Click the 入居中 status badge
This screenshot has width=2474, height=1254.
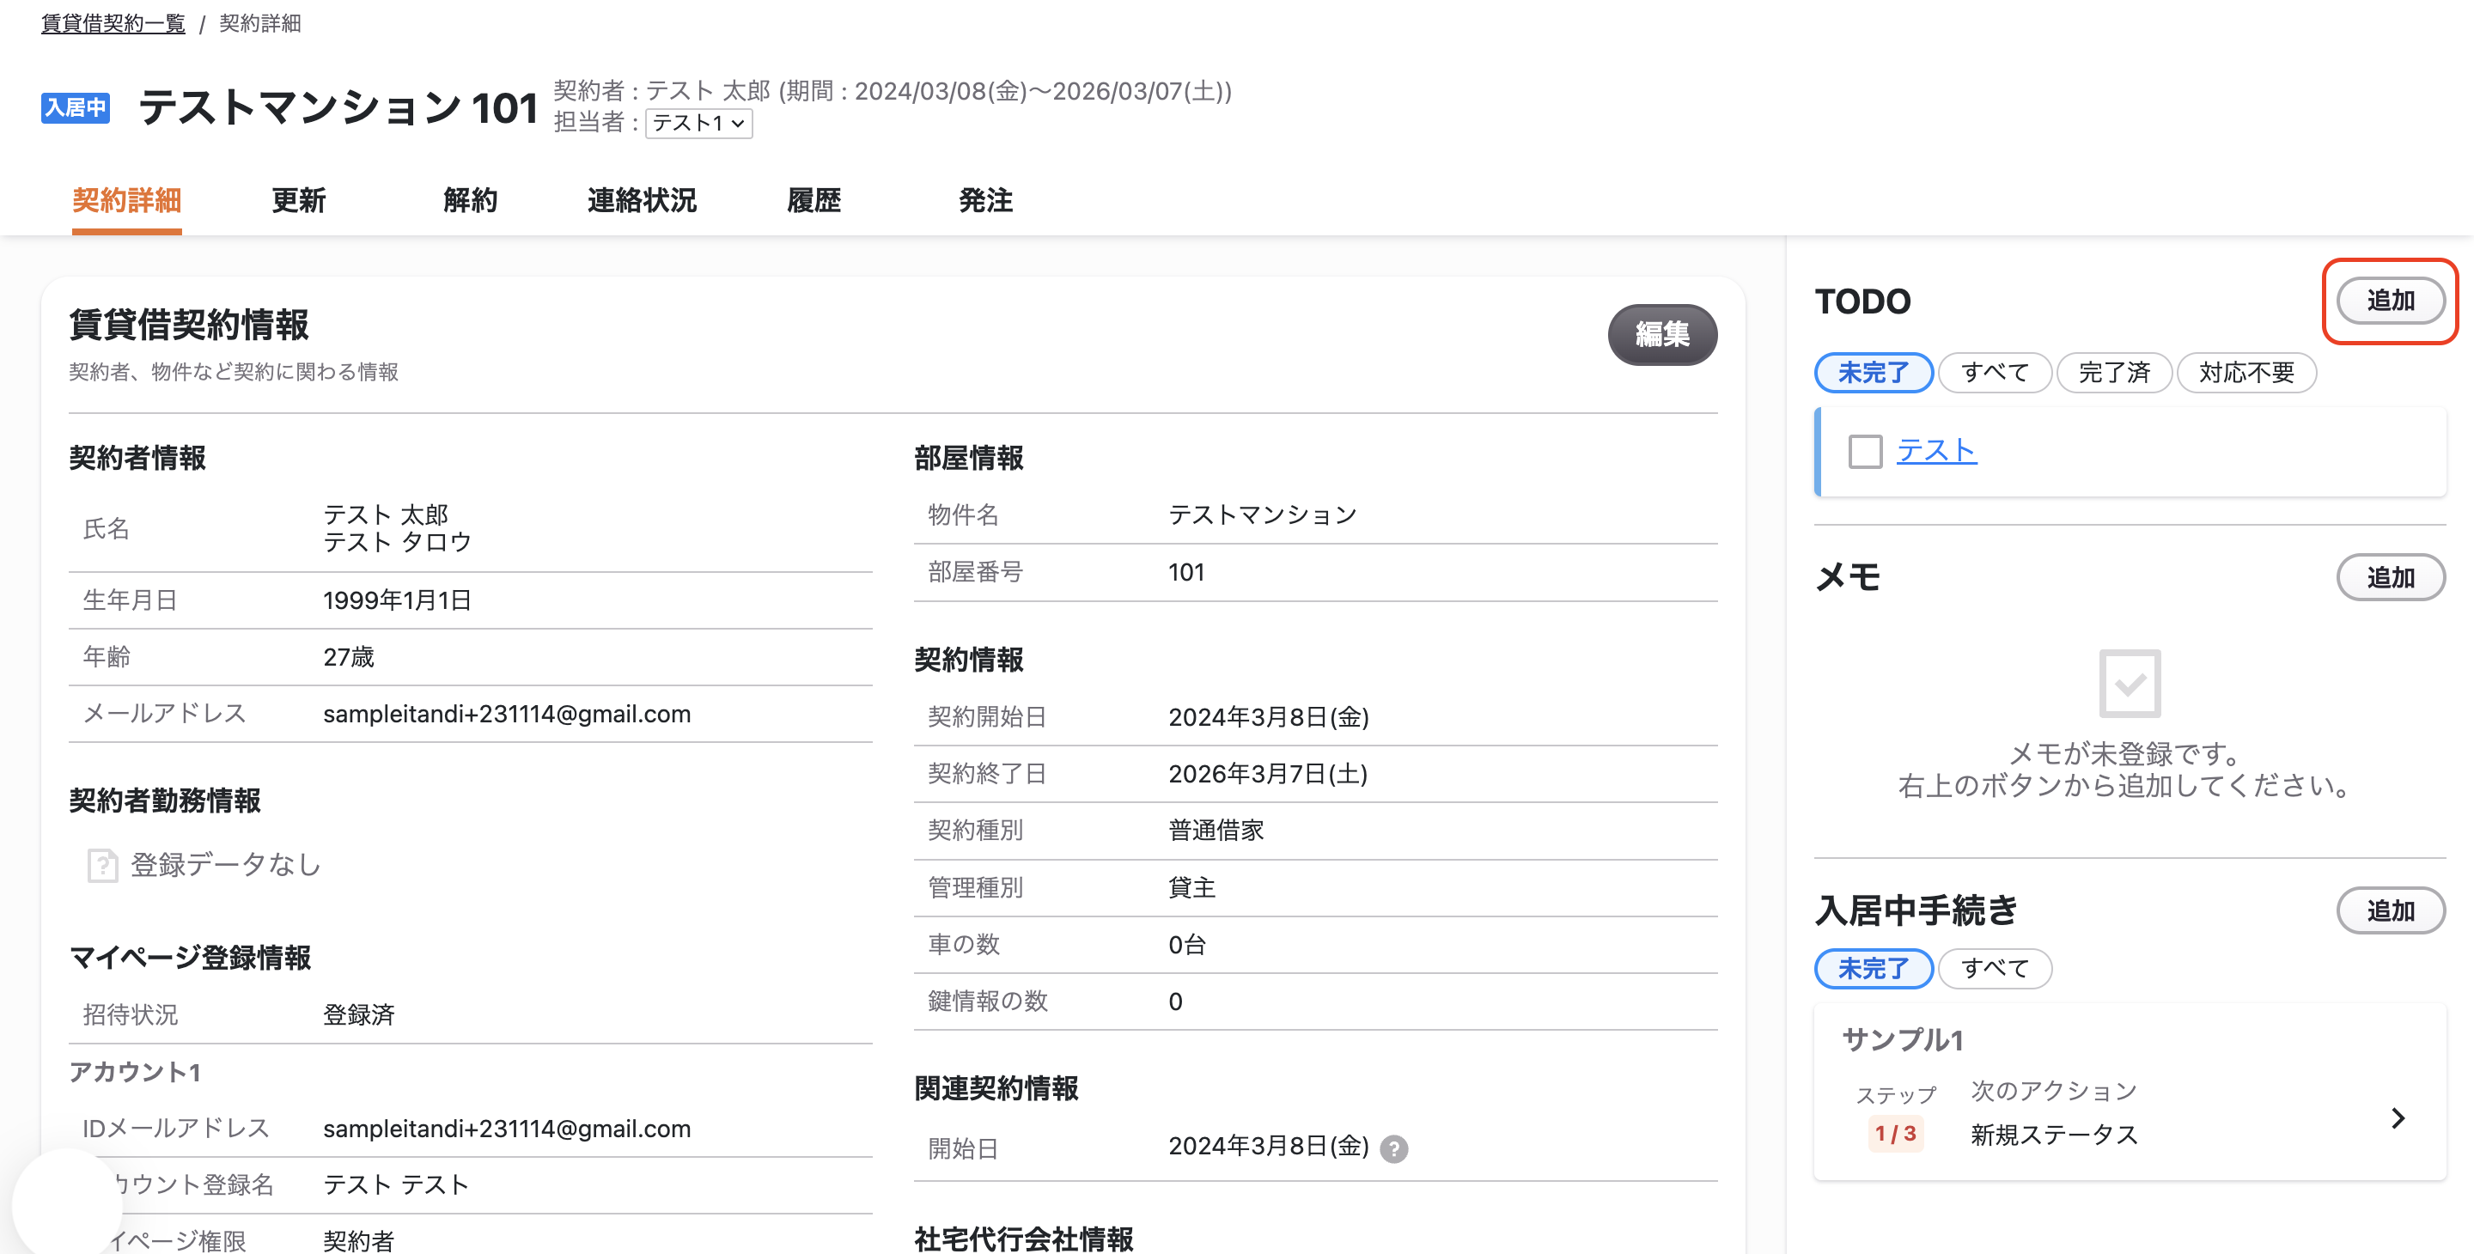(x=75, y=107)
